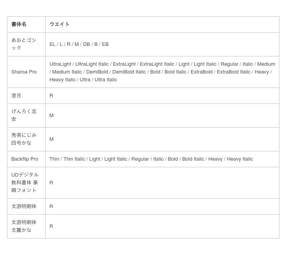Click the R weight beside 文游明朝体 文麗かな
The height and width of the screenshot is (254, 288).
tap(51, 226)
